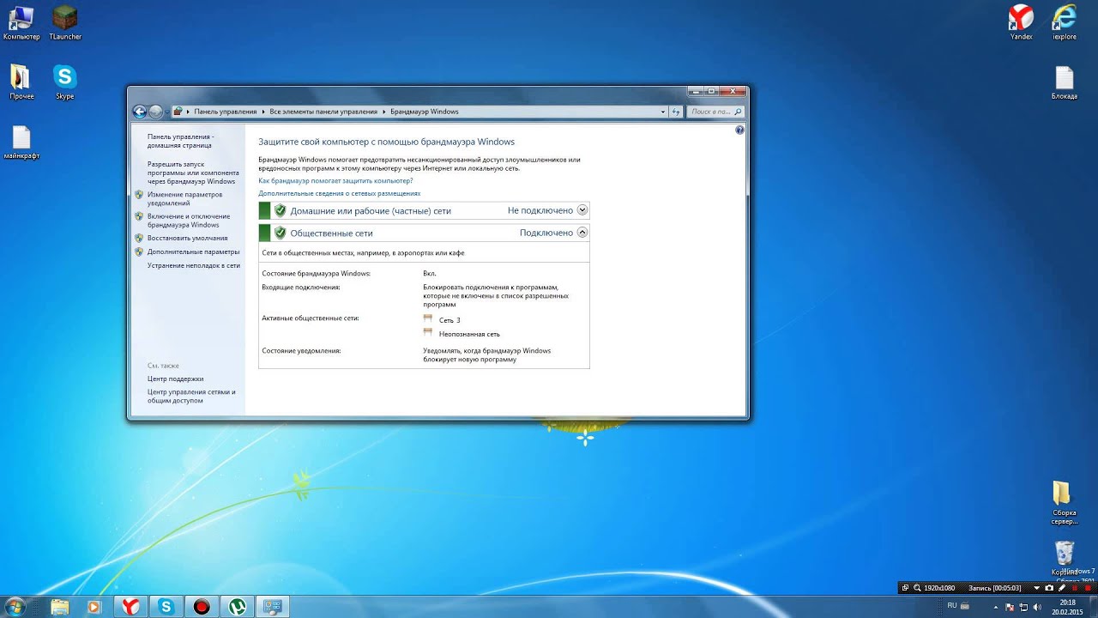Click the shield icon for public networks
The height and width of the screenshot is (618, 1098).
280,233
